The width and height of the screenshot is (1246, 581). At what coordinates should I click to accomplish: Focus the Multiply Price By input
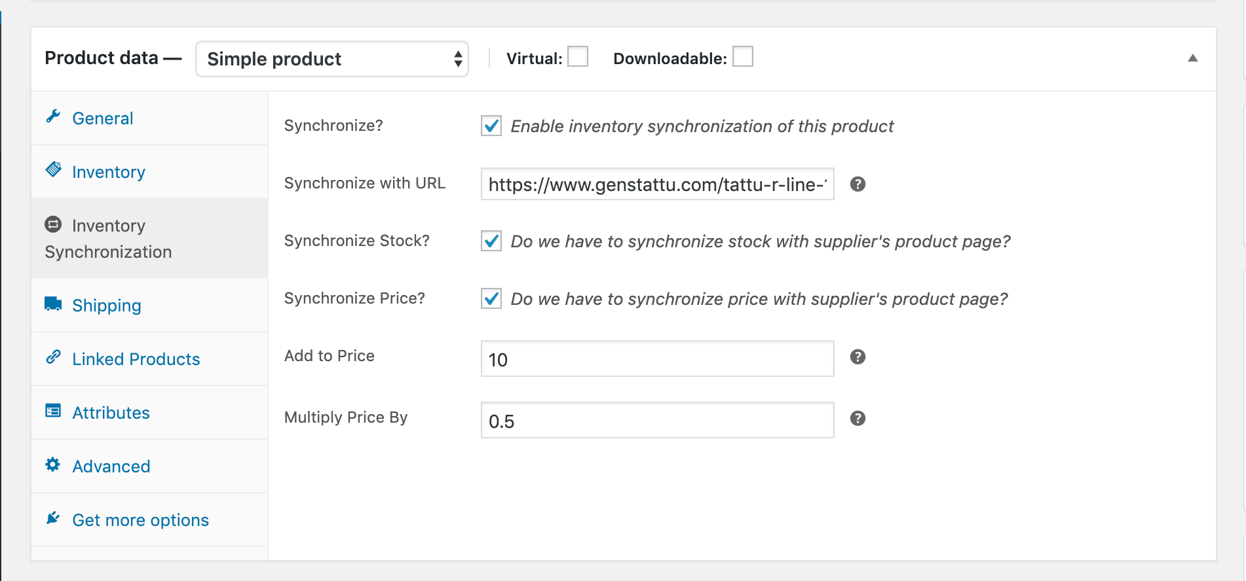657,420
